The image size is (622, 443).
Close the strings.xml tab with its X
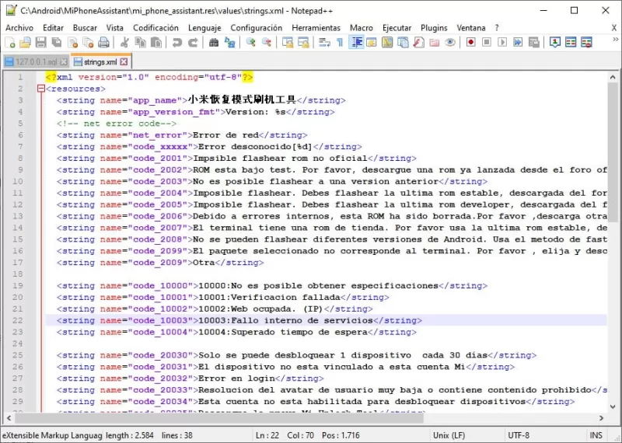coord(124,62)
